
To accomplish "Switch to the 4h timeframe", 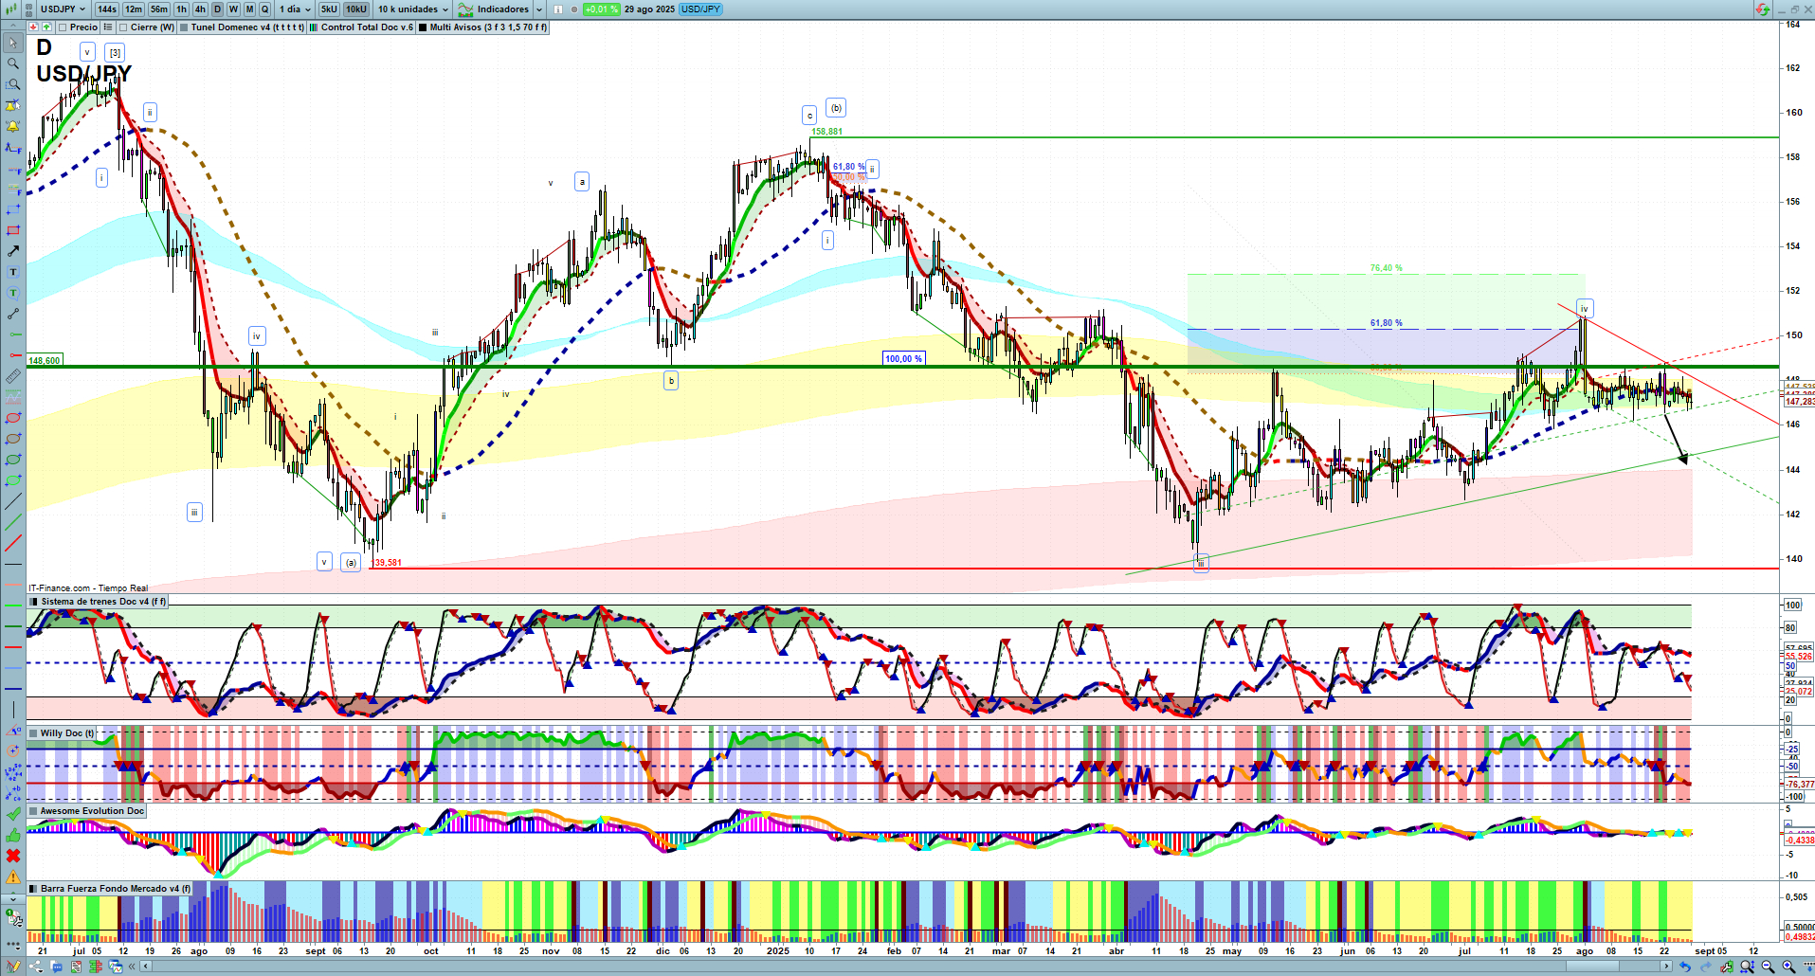I will click(200, 9).
